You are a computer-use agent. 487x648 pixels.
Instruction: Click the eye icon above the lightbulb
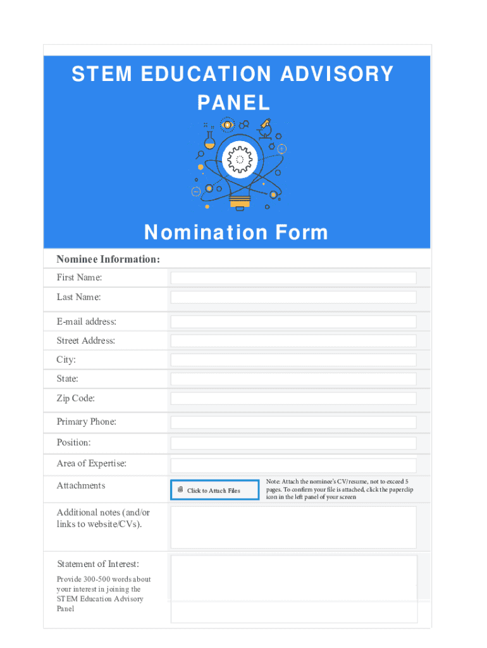tap(227, 125)
